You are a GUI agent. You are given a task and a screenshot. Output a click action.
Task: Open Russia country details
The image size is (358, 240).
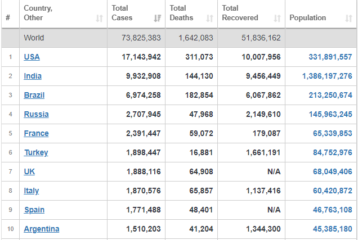[36, 114]
